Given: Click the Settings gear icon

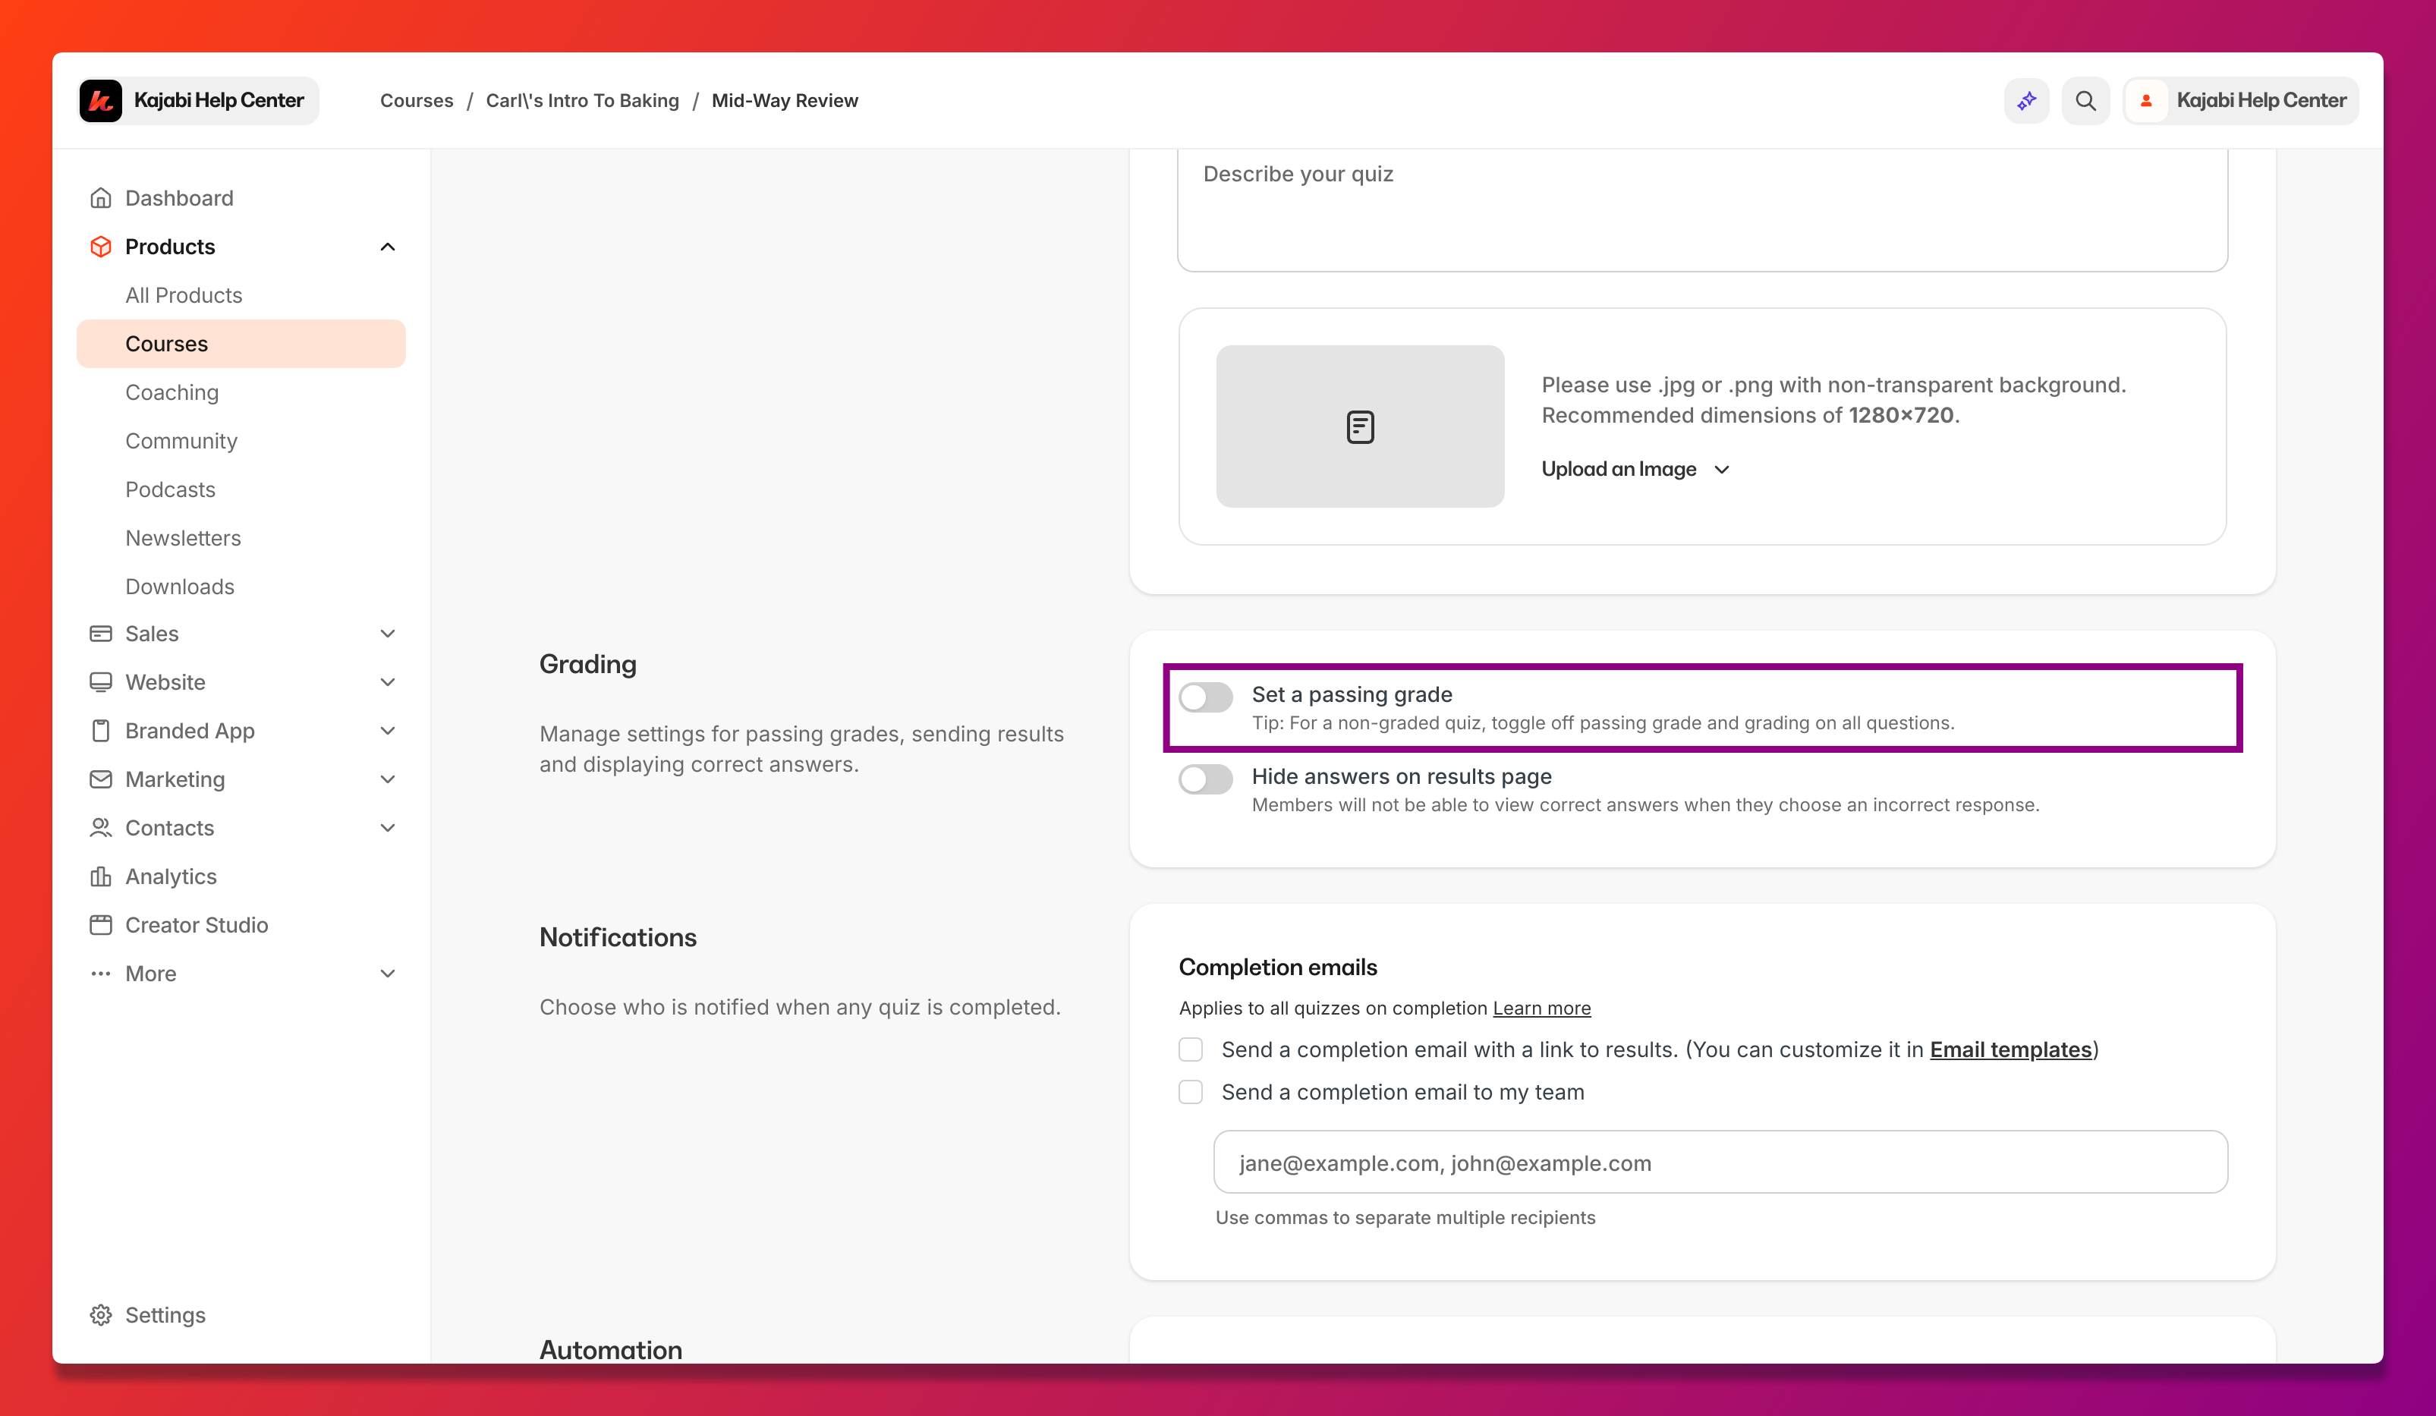Looking at the screenshot, I should point(100,1316).
